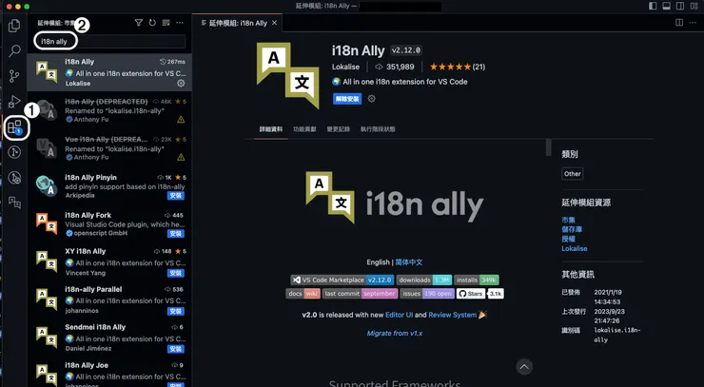Image resolution: width=704 pixels, height=387 pixels.
Task: Split the editor to the right
Action: coord(679,23)
